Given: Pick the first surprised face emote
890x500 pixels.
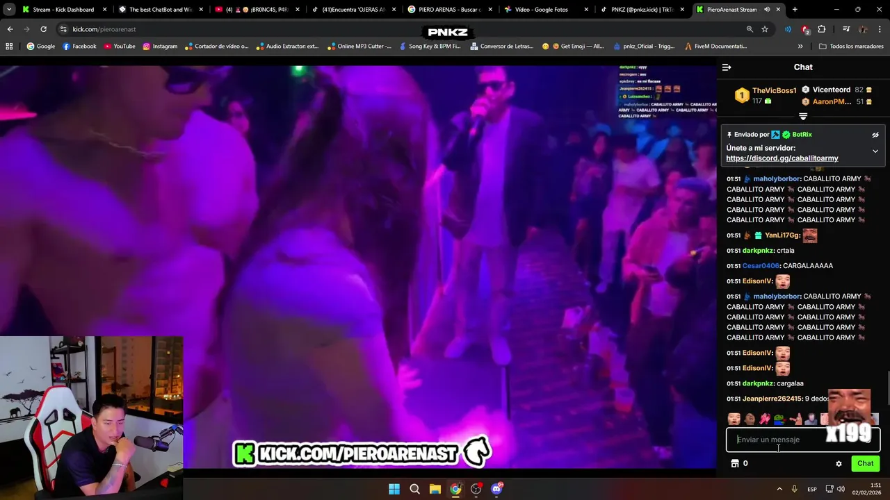Looking at the screenshot, I should click(734, 419).
